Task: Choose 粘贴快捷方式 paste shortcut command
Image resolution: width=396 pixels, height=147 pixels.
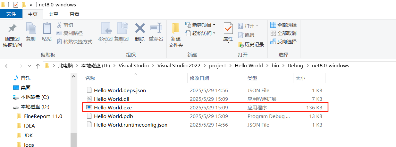Action: (x=74, y=41)
